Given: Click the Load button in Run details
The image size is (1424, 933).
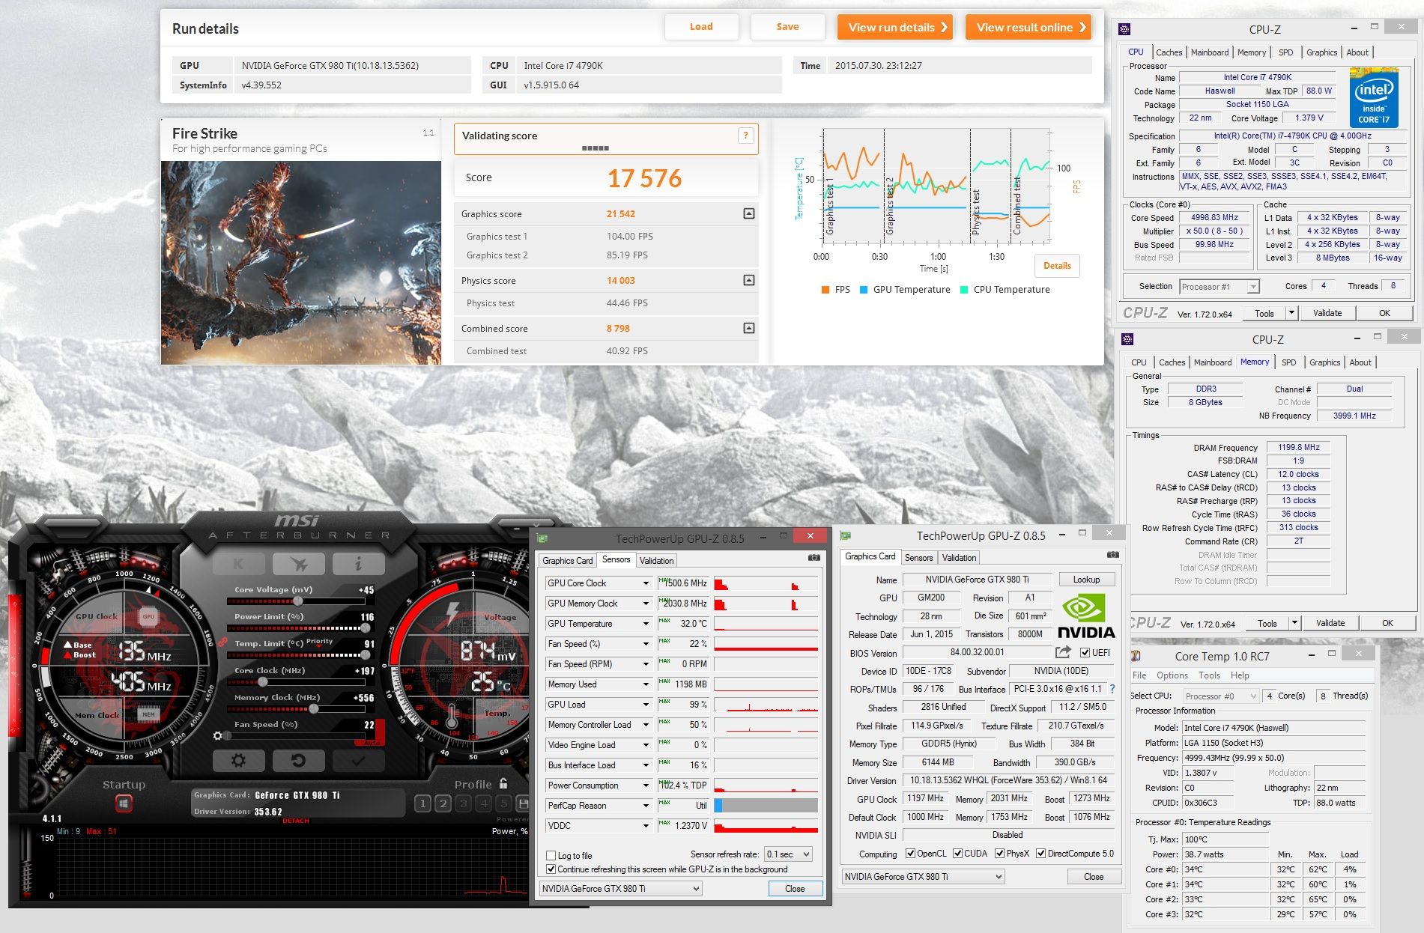Looking at the screenshot, I should pos(701,27).
